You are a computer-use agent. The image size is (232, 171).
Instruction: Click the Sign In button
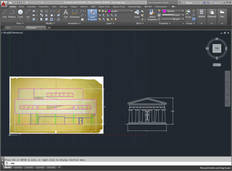click(187, 3)
